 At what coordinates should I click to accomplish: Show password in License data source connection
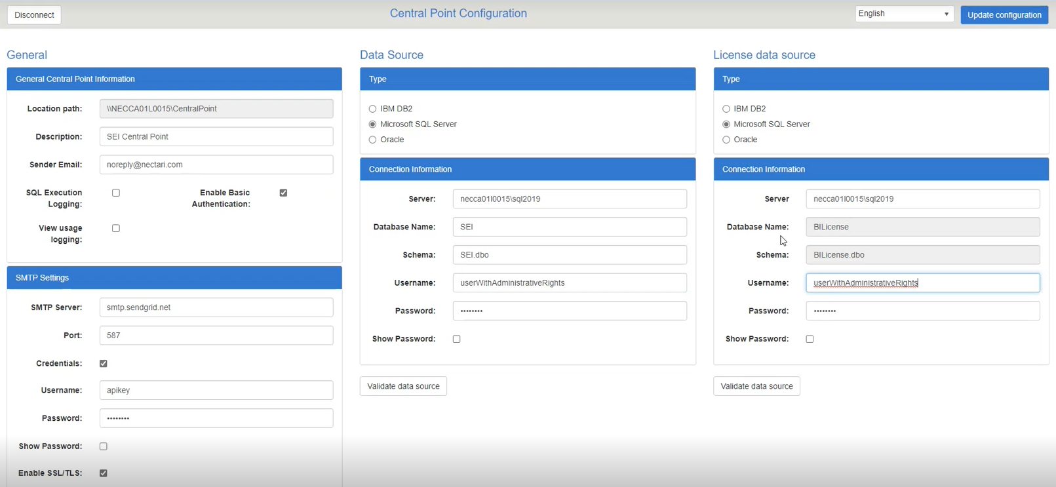[810, 339]
